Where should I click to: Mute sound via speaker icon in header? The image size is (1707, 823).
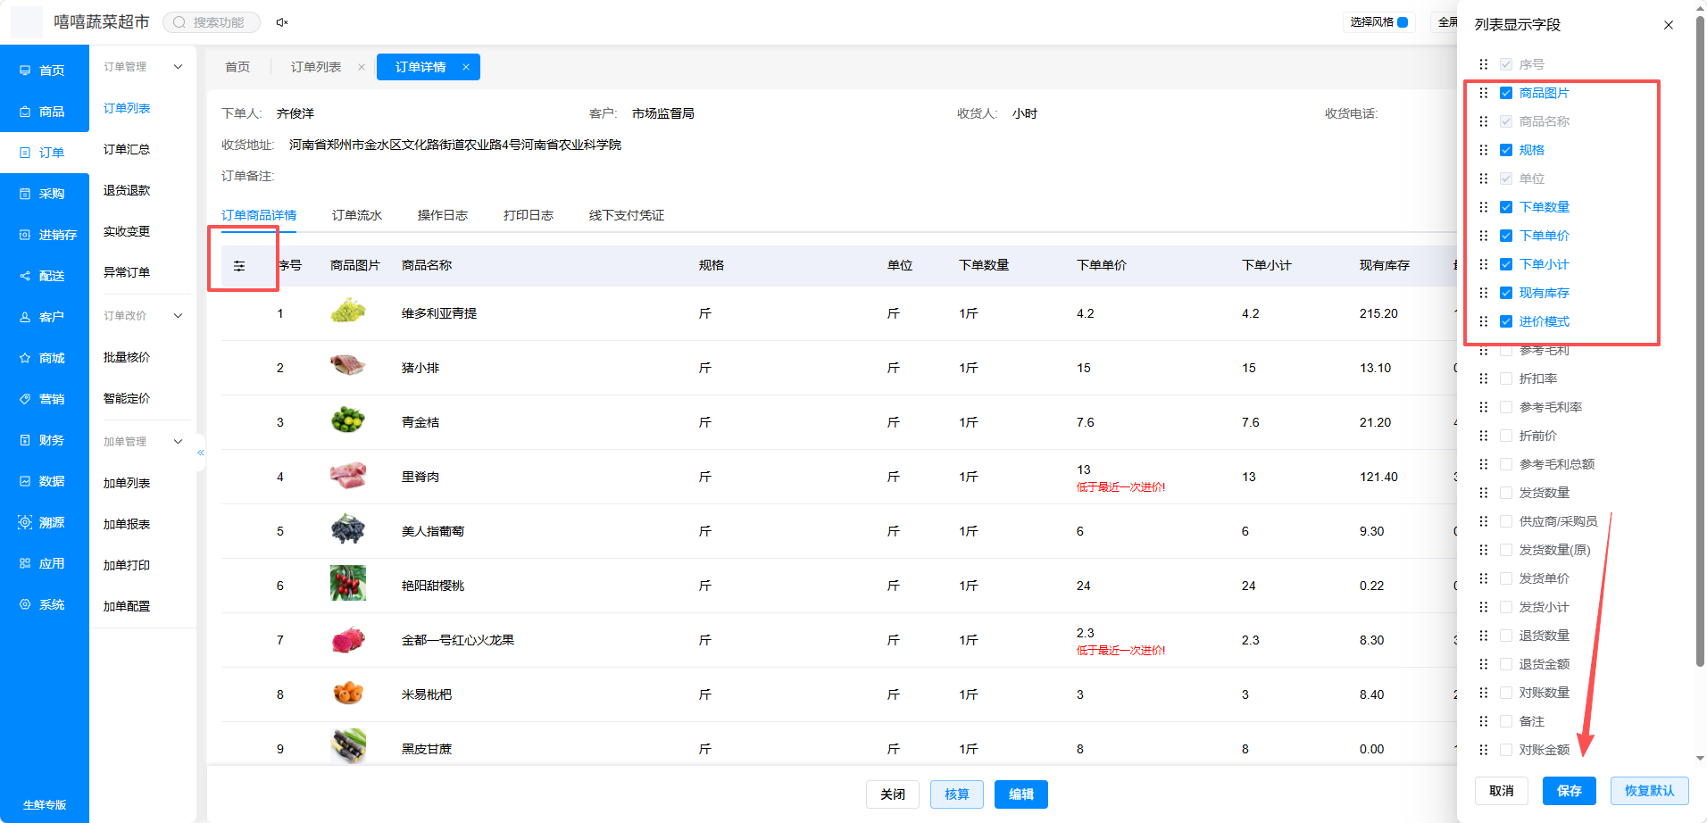click(282, 22)
